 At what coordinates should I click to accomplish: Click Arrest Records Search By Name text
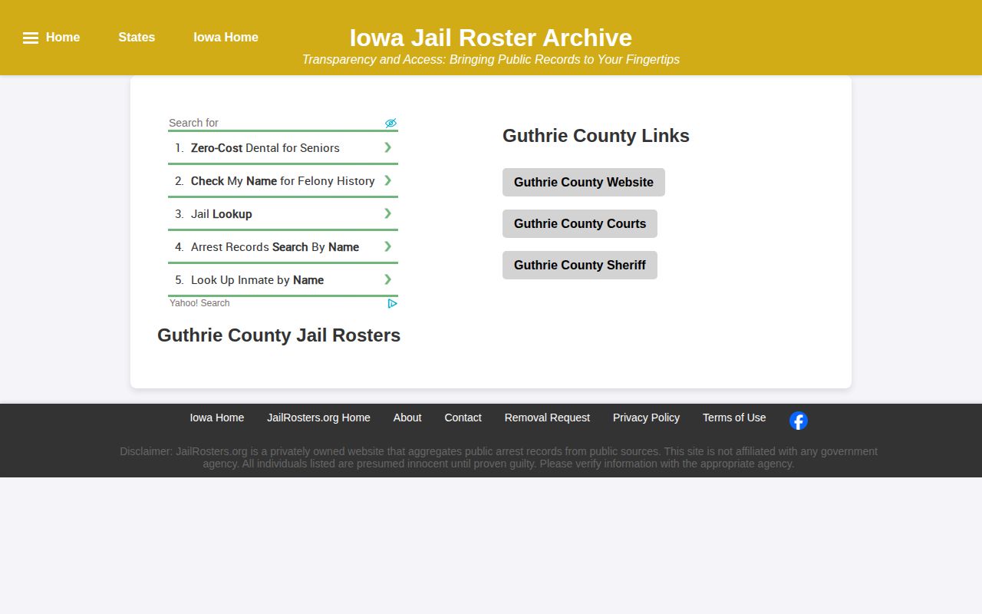click(275, 247)
